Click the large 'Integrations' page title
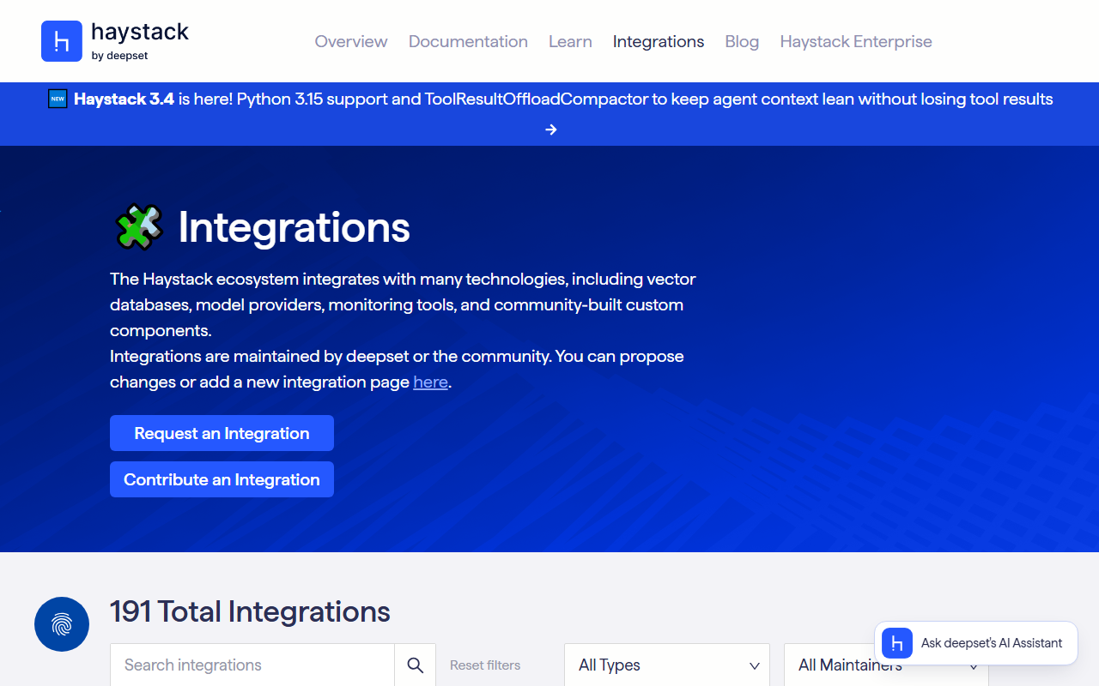Viewport: 1099px width, 686px height. (294, 227)
